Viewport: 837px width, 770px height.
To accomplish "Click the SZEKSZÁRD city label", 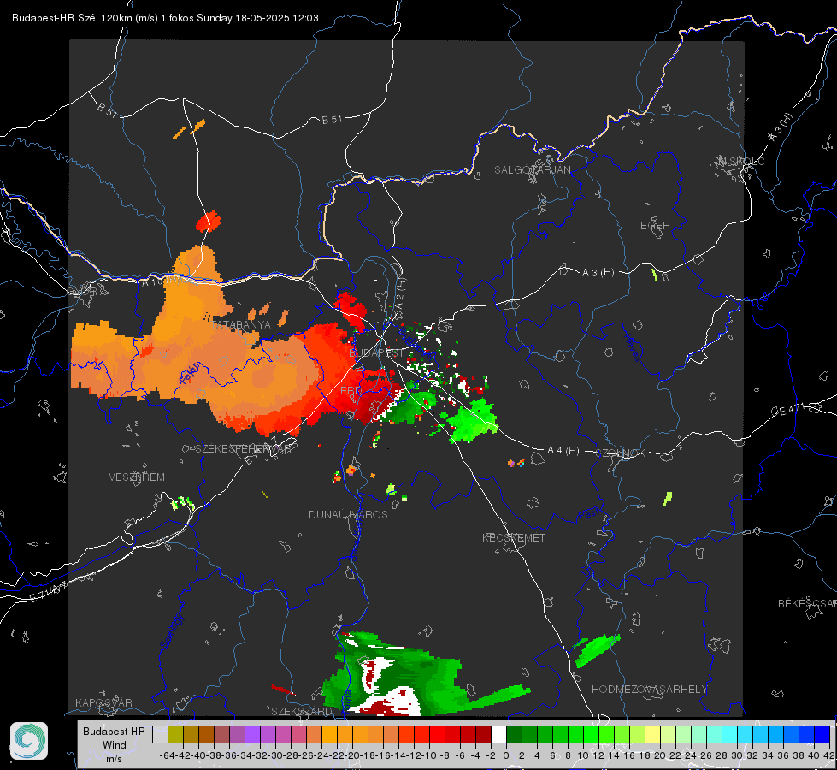I will (x=302, y=711).
